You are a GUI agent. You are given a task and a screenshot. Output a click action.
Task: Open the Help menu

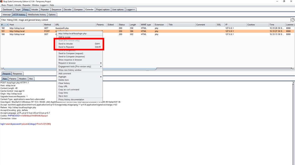pos(52,5)
